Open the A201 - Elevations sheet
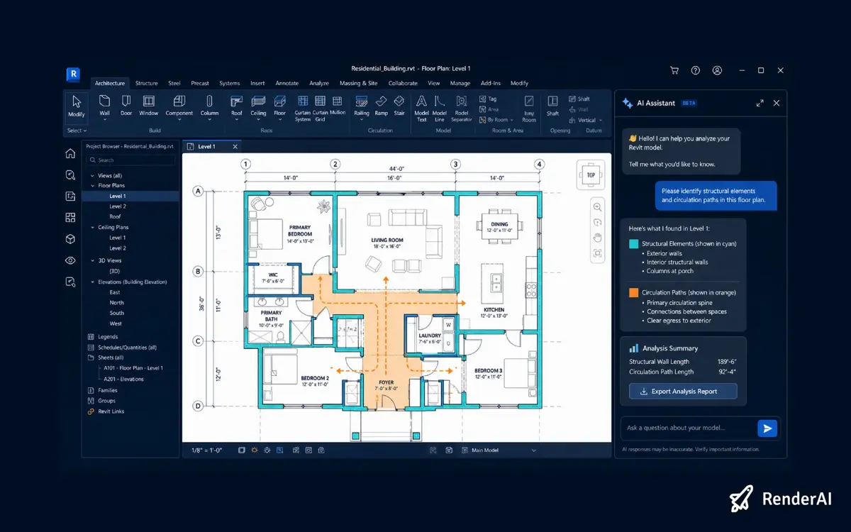This screenshot has height=532, width=851. [123, 379]
